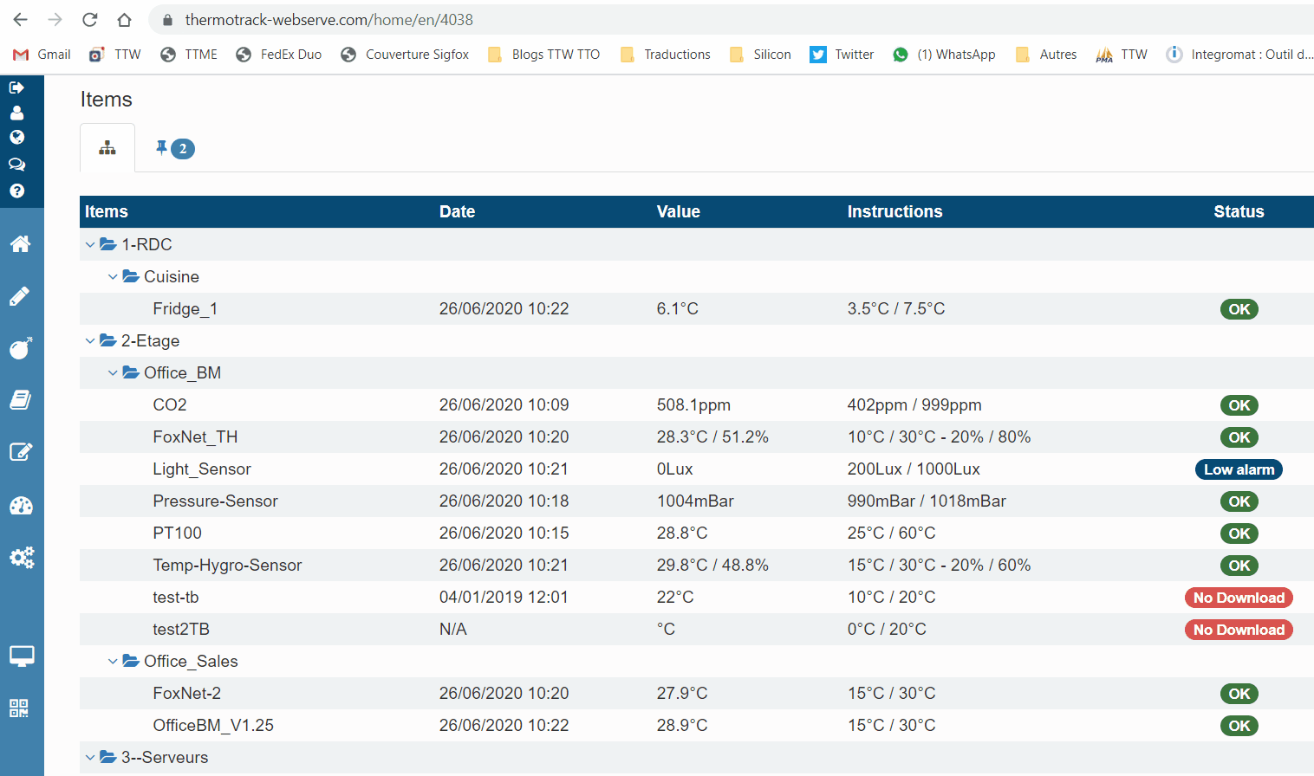Click the Status column header

coord(1239,212)
